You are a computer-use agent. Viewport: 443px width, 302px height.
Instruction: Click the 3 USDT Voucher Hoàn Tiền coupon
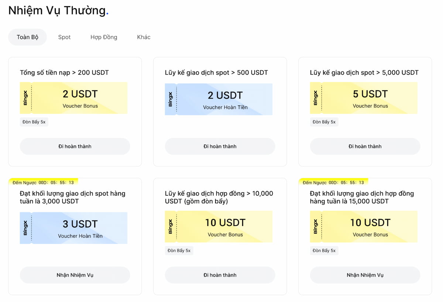click(74, 228)
